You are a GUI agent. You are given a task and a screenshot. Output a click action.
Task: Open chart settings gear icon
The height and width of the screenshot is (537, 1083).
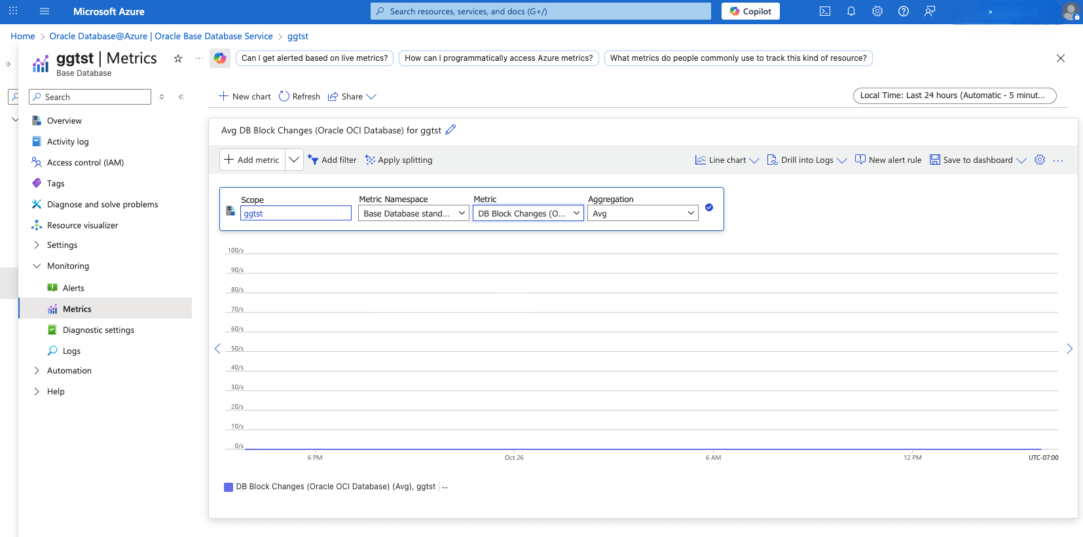tap(1040, 160)
